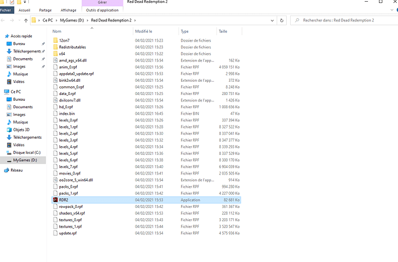The image size is (398, 262).
Task: Select update.rpf file icon
Action: pos(55,233)
